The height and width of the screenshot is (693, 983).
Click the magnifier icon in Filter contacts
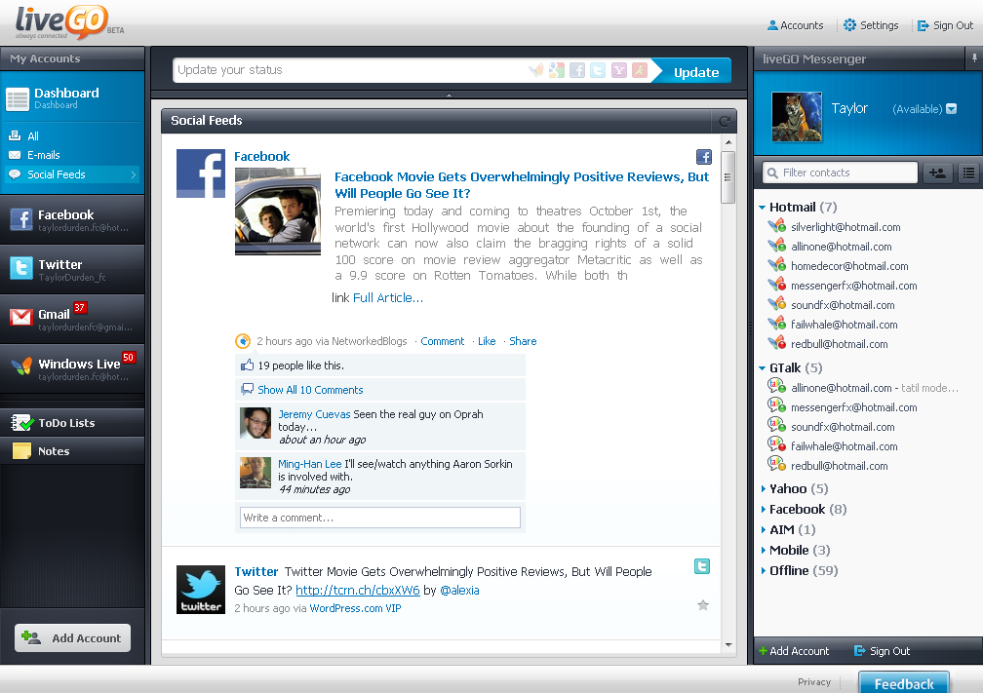pos(771,173)
